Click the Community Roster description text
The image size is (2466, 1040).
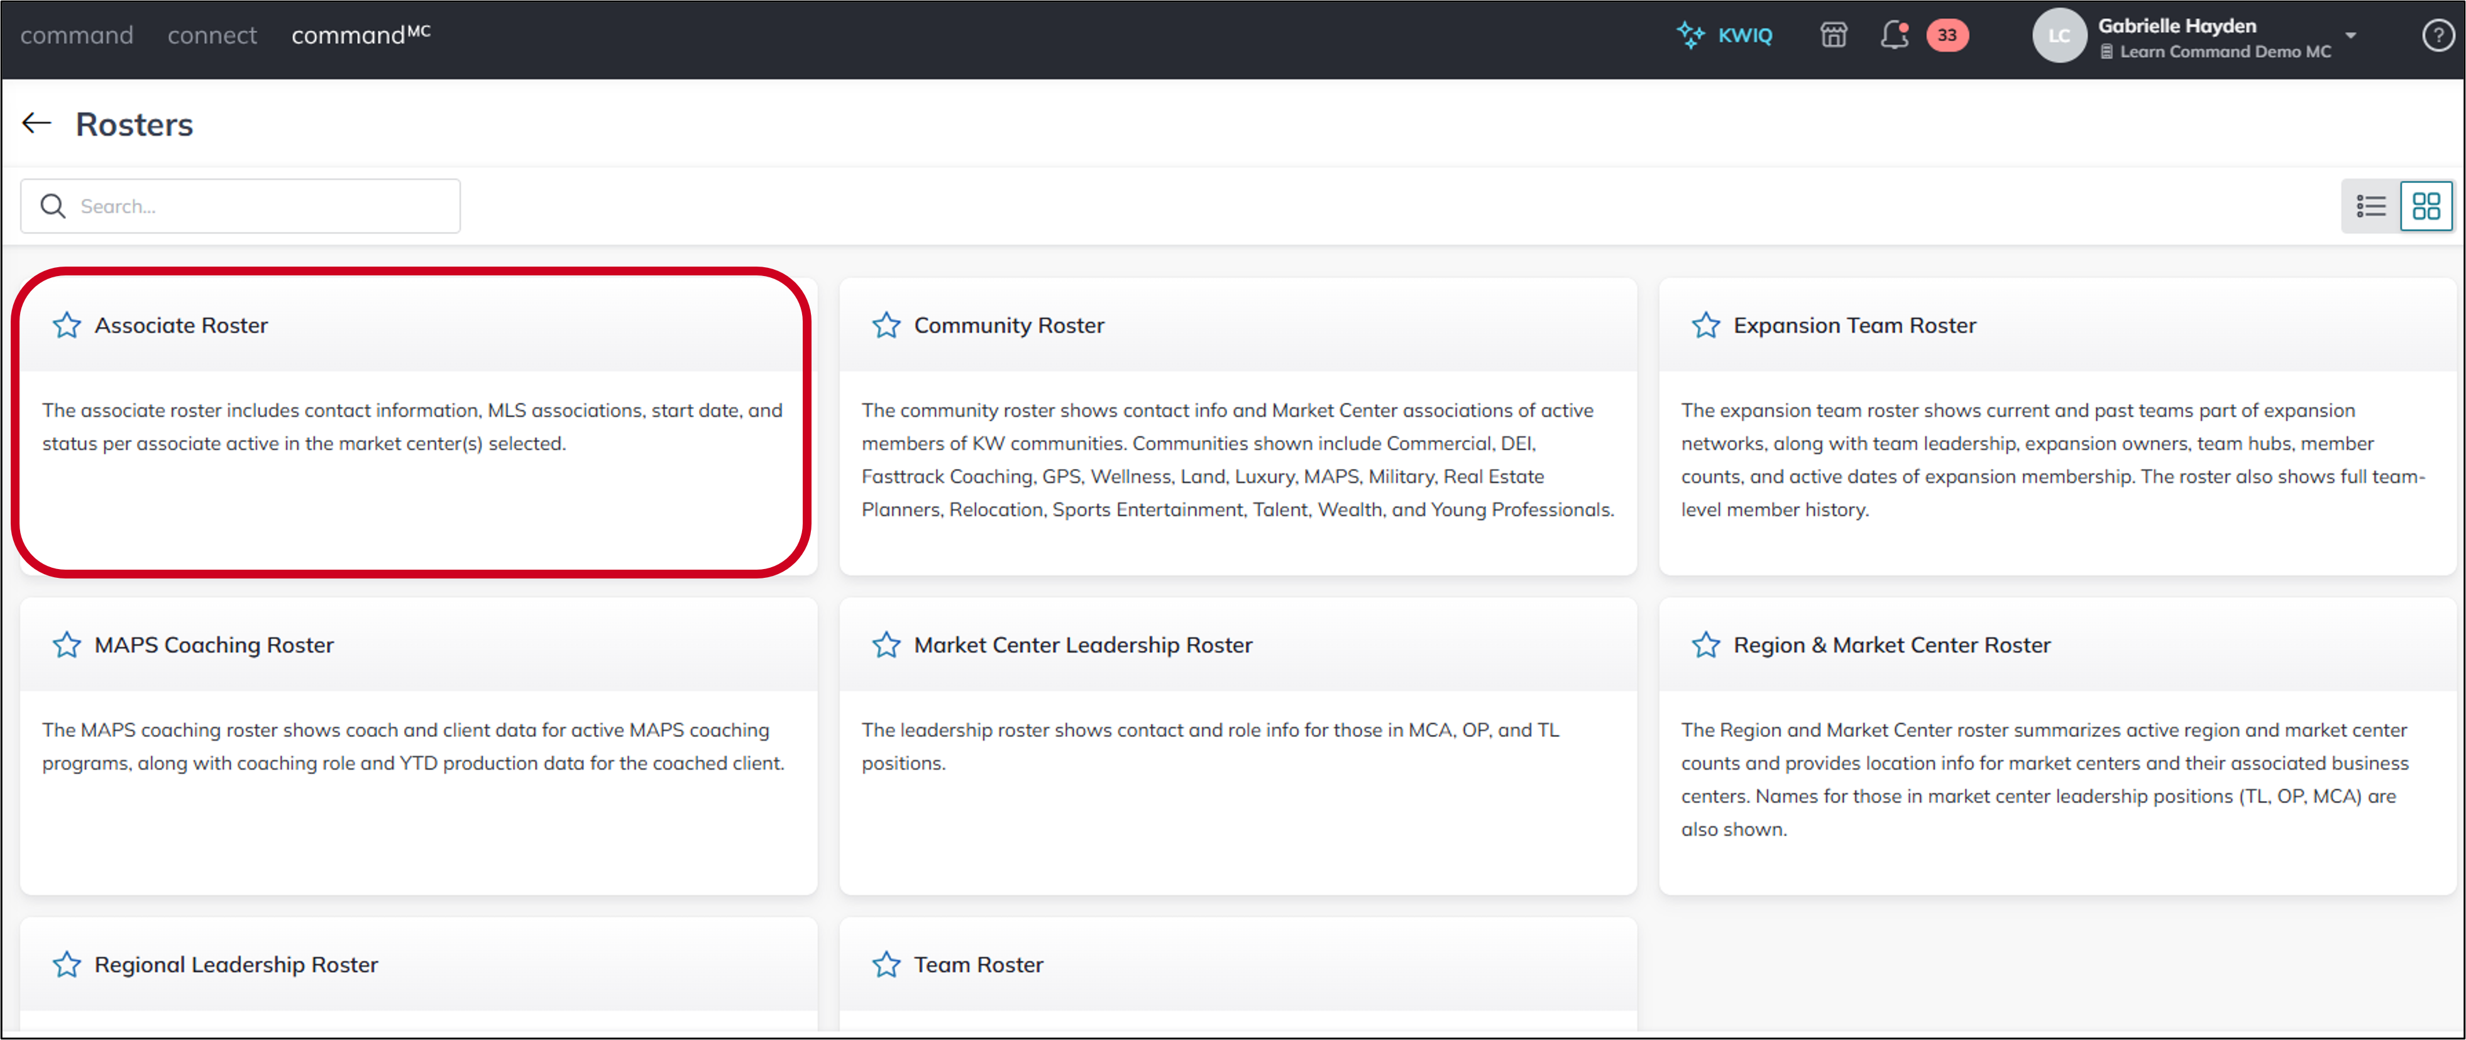(x=1238, y=461)
